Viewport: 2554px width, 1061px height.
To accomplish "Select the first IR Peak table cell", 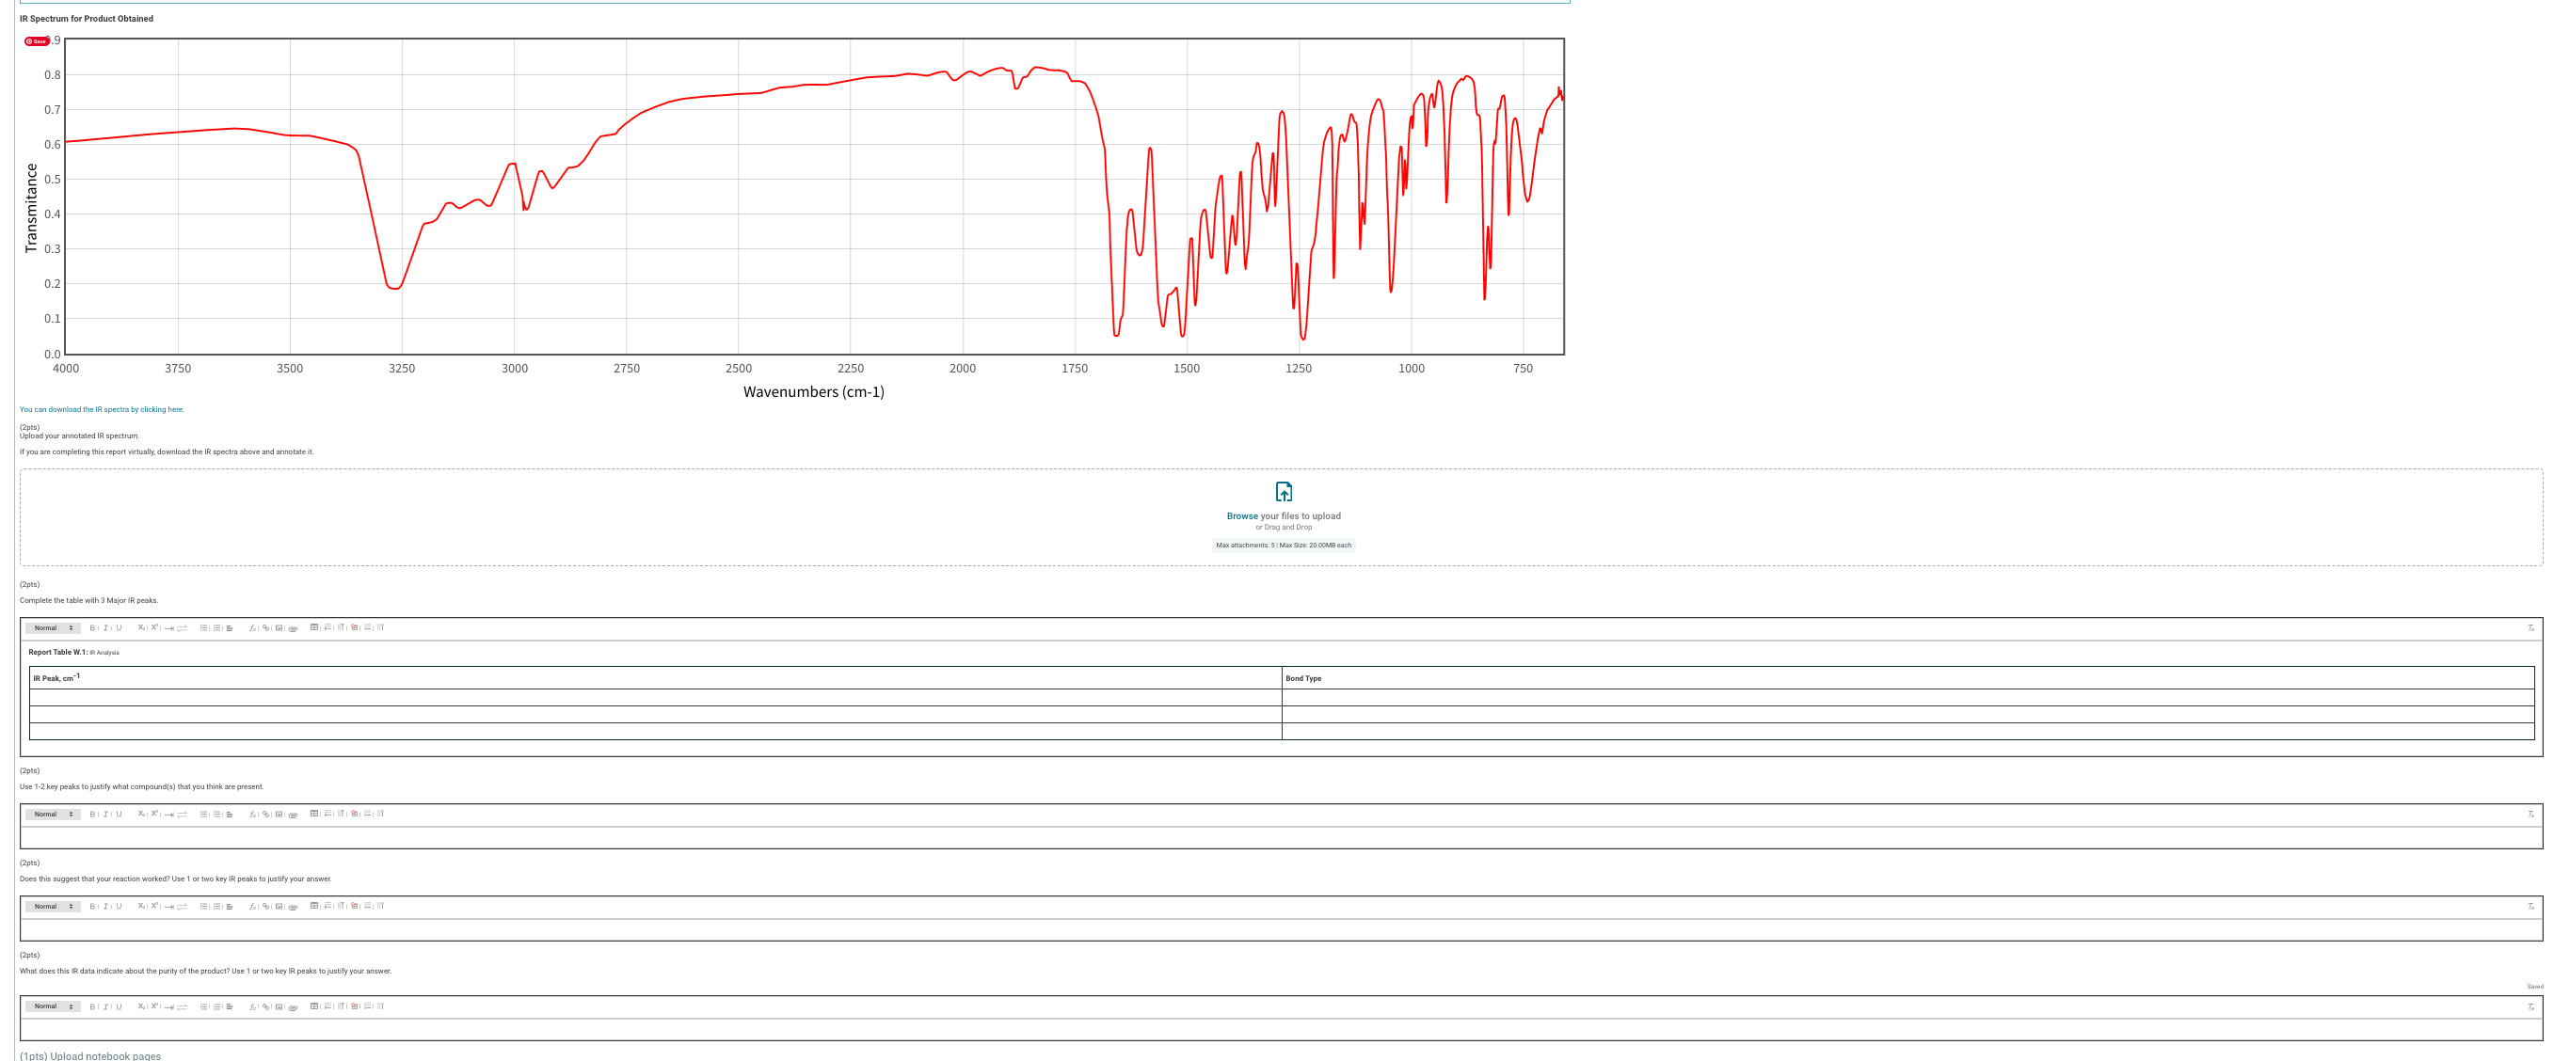I will tap(645, 699).
